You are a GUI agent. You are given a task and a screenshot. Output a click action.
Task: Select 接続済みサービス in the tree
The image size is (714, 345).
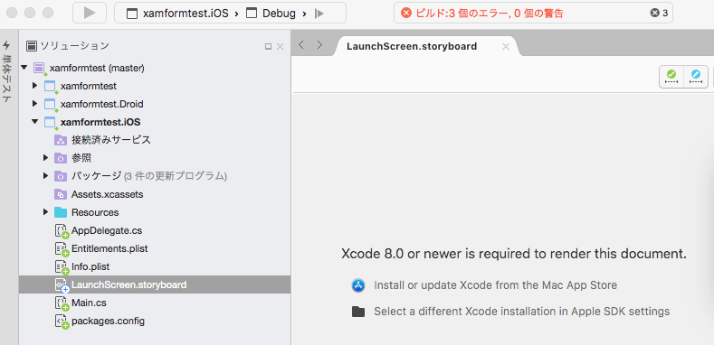(x=111, y=140)
